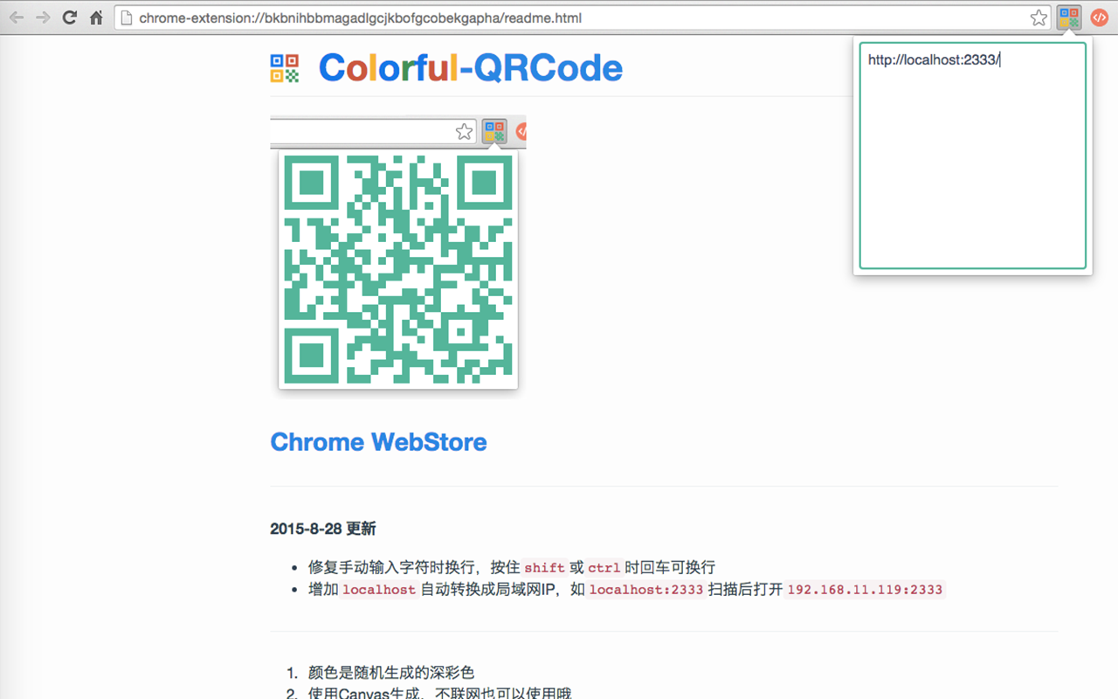Click the browser back arrow
This screenshot has width=1118, height=699.
17,17
